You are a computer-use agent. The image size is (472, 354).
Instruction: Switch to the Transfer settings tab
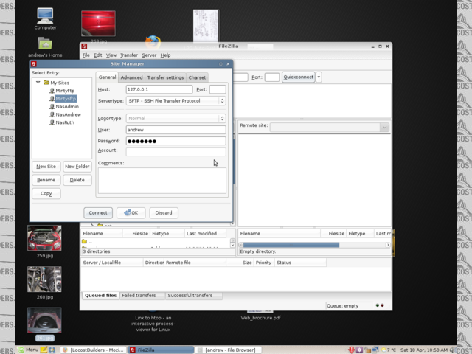coord(165,77)
